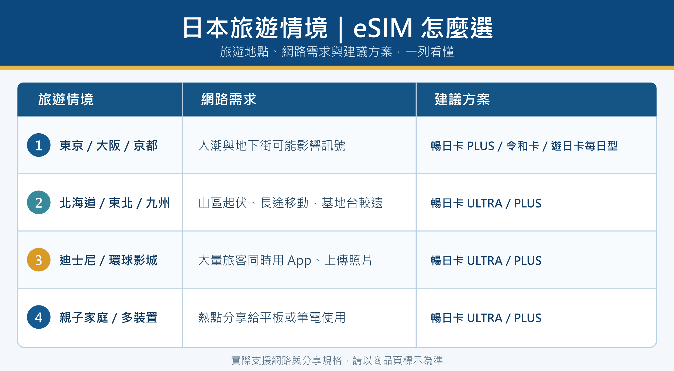
Task: Click the number 4 circle badge
Action: coord(39,317)
